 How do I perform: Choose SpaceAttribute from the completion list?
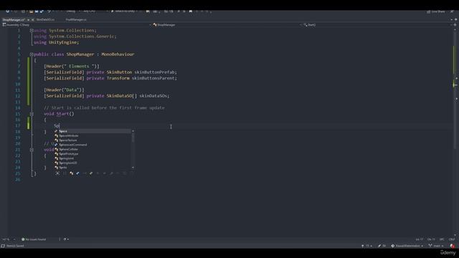[93, 135]
